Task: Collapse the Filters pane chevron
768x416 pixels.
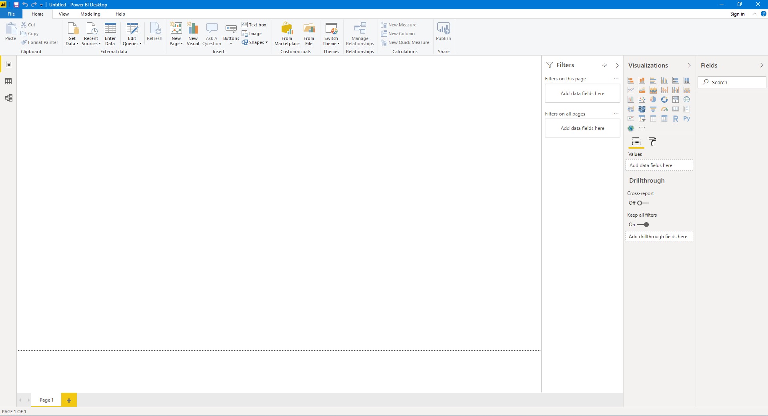Action: 617,65
